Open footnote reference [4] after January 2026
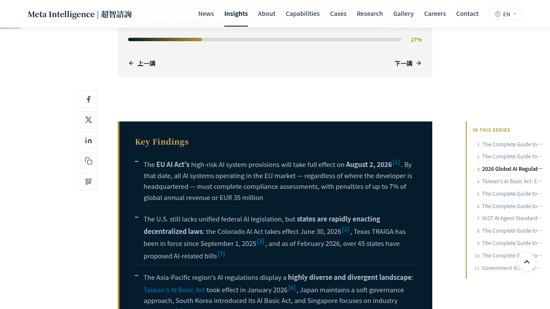This screenshot has height=309, width=550. pyautogui.click(x=292, y=288)
